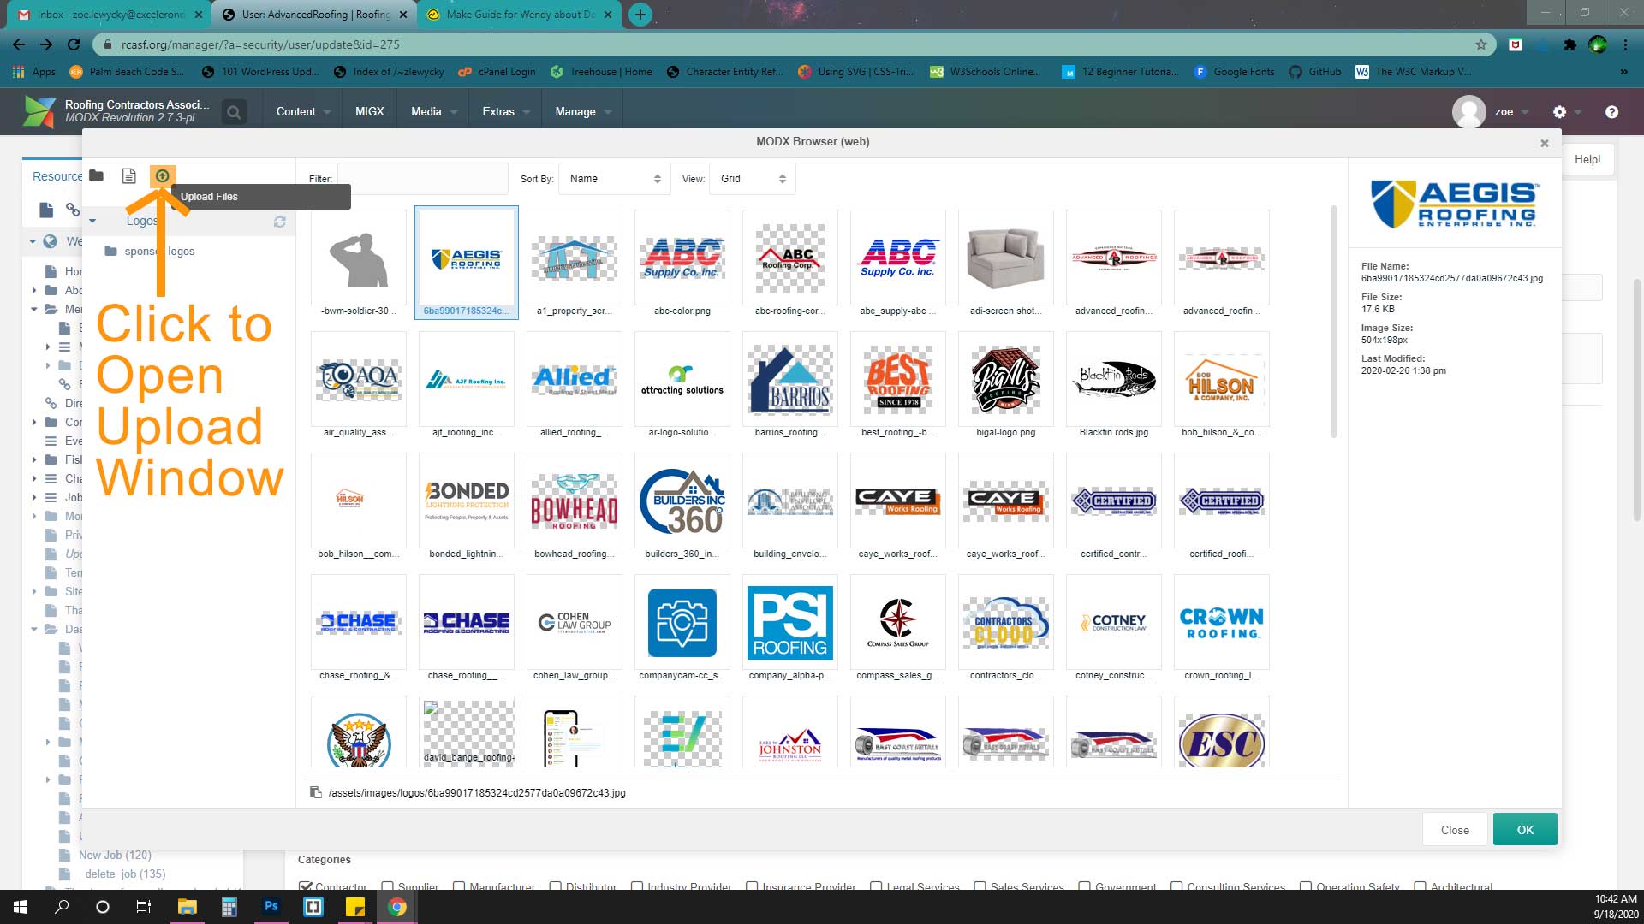Check the Legal Services checkbox
Image resolution: width=1644 pixels, height=924 pixels.
coord(875,886)
